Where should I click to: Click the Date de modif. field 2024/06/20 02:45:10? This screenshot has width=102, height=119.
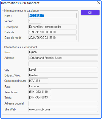pos(52,38)
